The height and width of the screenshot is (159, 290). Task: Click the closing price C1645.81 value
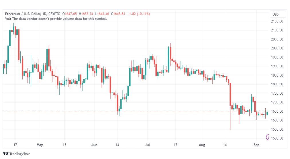[118, 14]
